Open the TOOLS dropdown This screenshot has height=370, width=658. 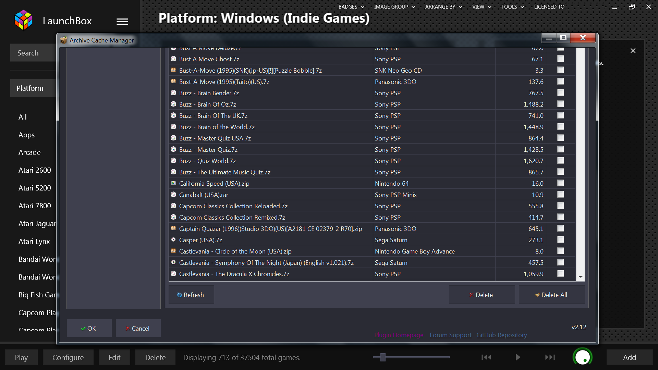point(513,7)
